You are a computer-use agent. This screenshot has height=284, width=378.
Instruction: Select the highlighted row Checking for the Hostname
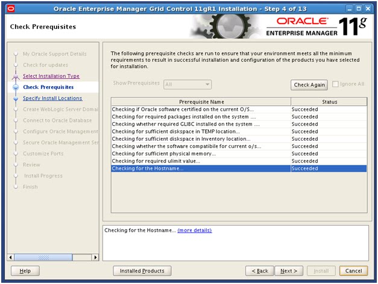239,168
